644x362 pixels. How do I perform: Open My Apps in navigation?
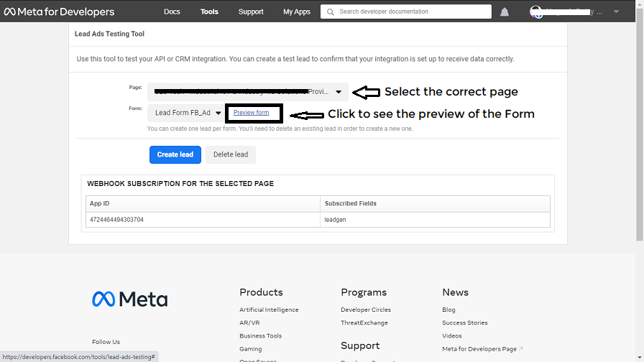click(x=297, y=12)
